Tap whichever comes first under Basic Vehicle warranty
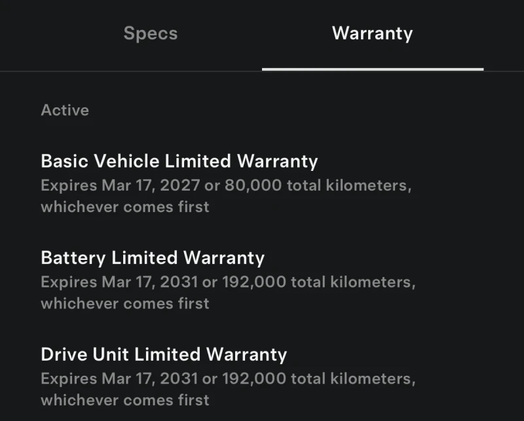The height and width of the screenshot is (421, 524). (124, 207)
